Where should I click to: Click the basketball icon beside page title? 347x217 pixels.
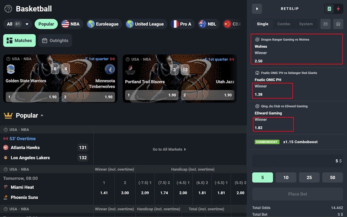pos(8,9)
